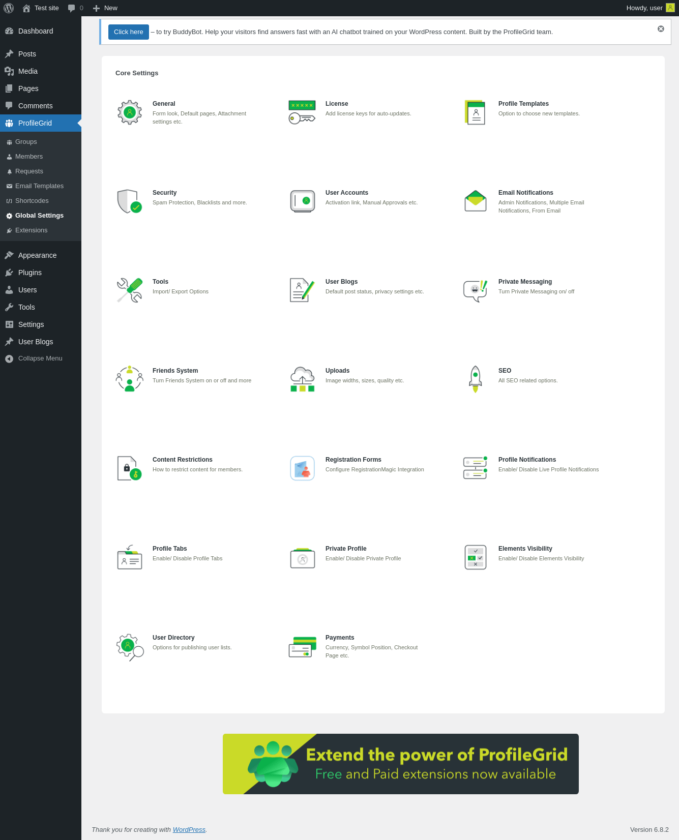Viewport: 679px width, 840px height.
Task: Open the General settings title link
Action: [164, 104]
